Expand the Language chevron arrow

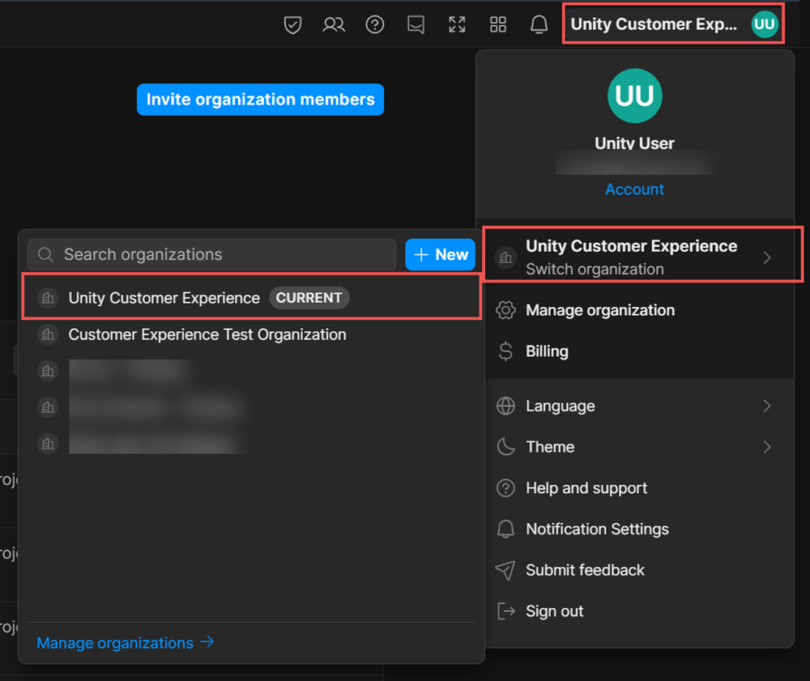pos(766,406)
